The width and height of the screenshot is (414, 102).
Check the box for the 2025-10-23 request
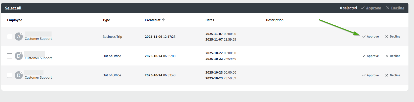tap(10, 75)
